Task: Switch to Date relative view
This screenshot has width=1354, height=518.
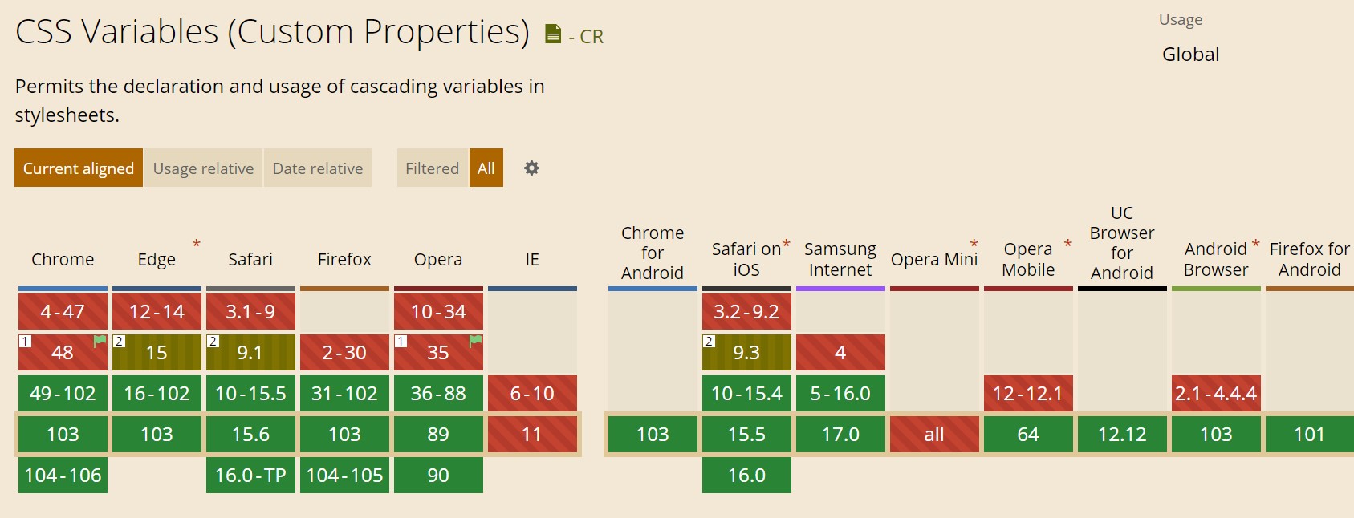Action: (x=318, y=168)
